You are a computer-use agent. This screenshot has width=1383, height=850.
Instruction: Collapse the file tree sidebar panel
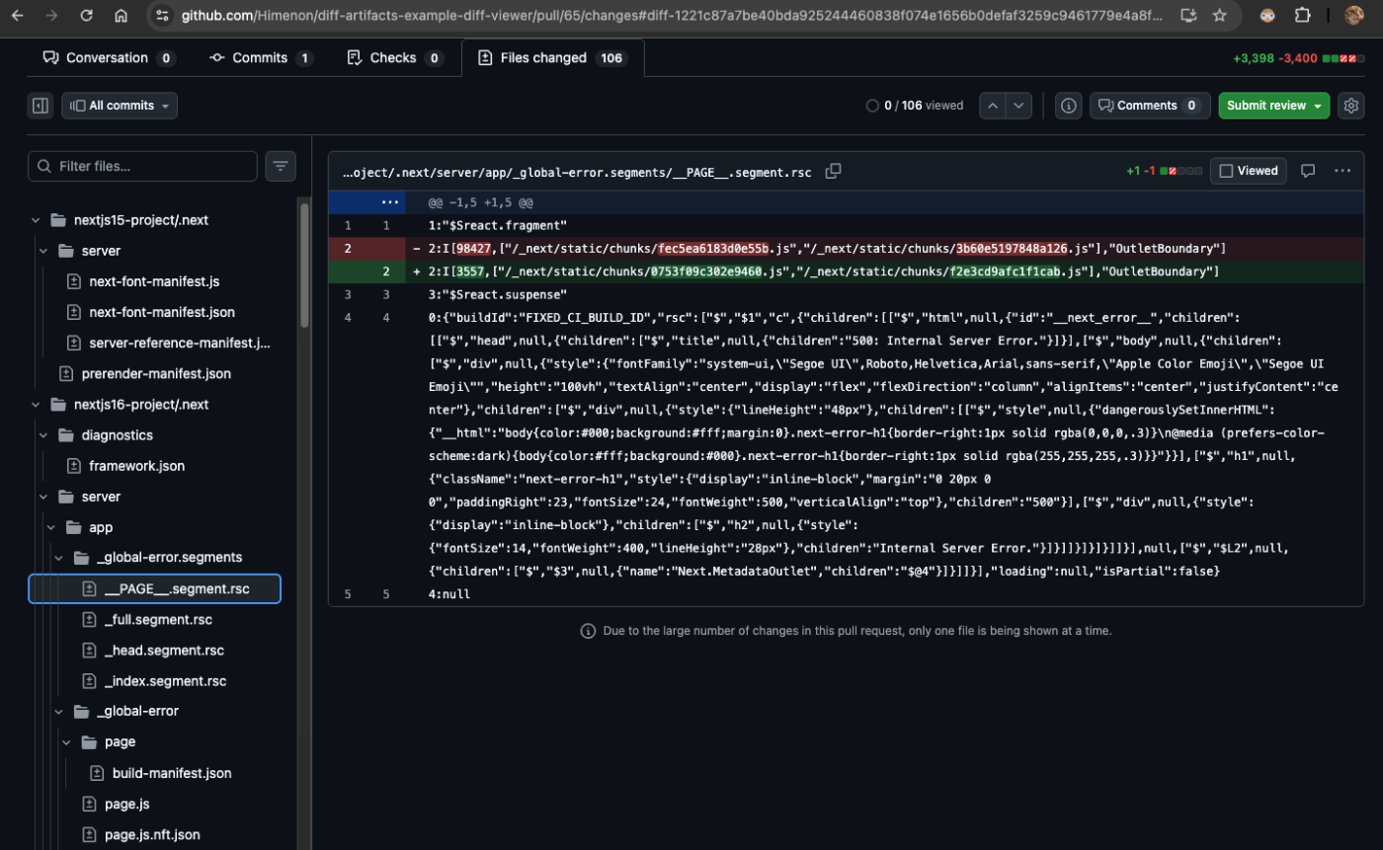[40, 105]
